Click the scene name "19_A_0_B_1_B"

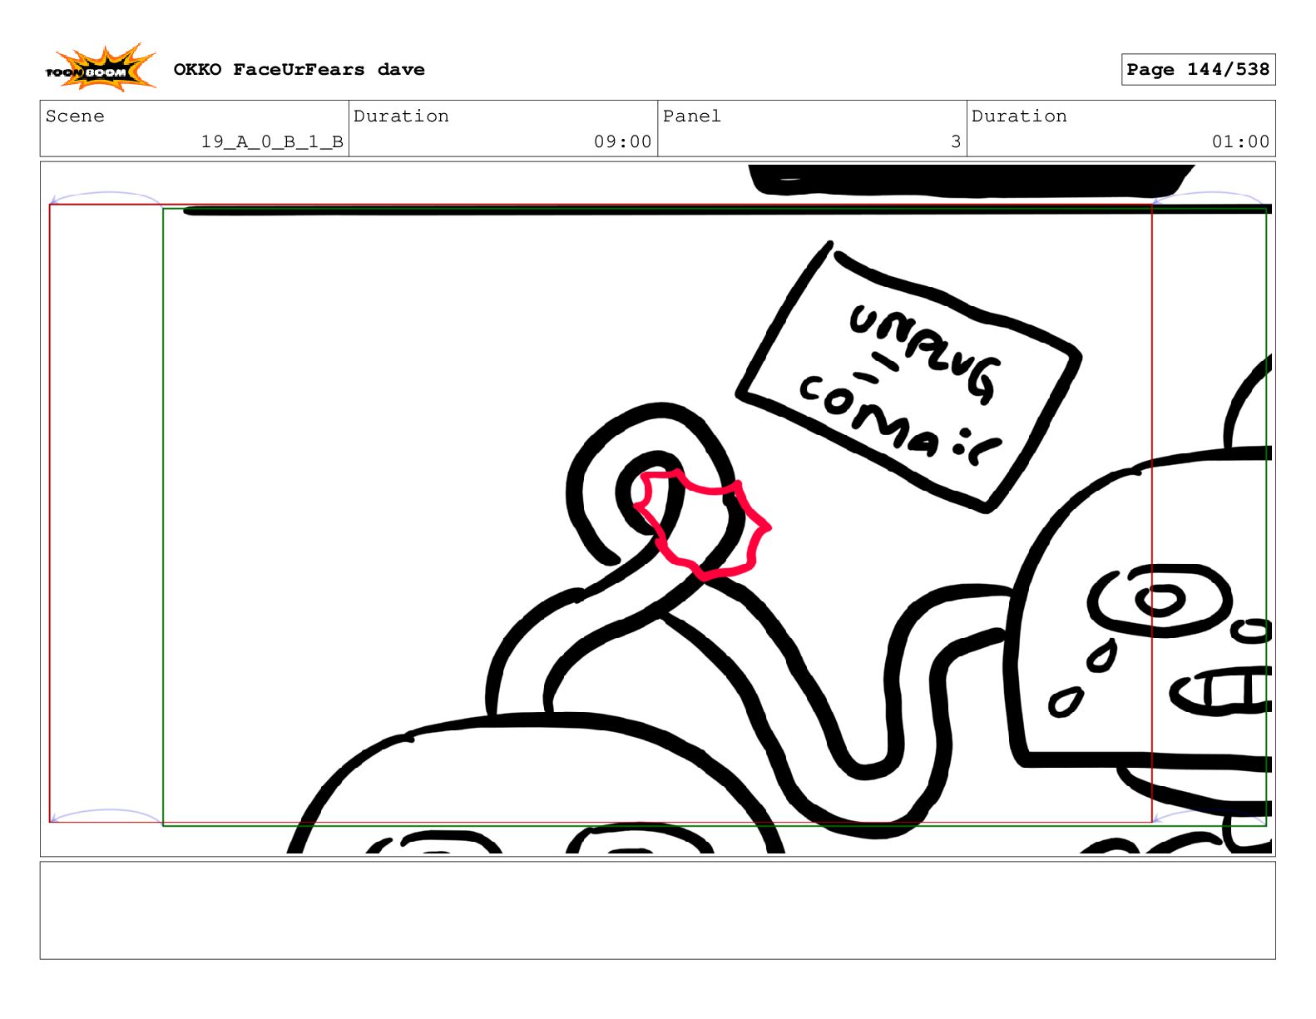click(272, 141)
